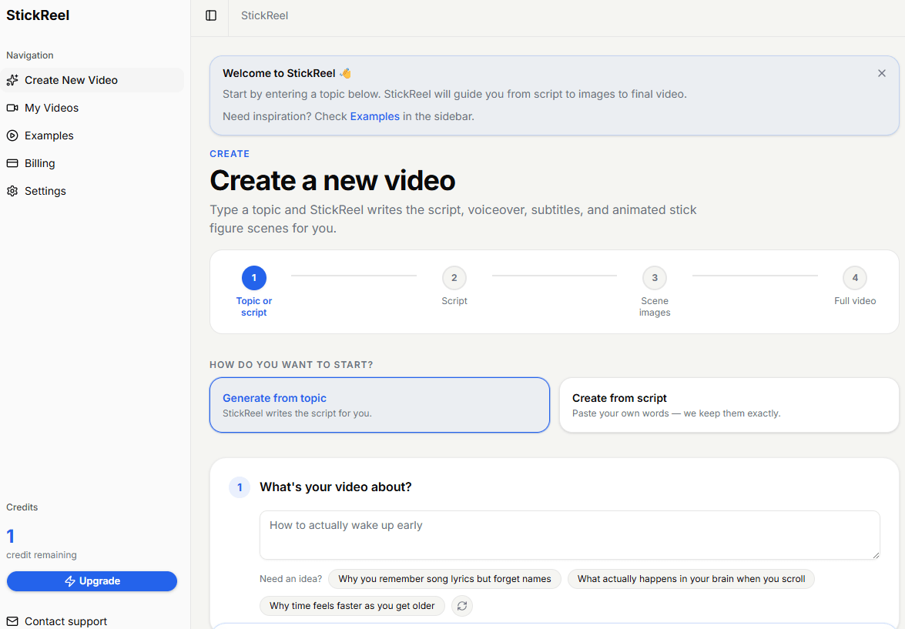The width and height of the screenshot is (905, 629).
Task: Click the StickReel breadcrumb in header
Action: 264,15
